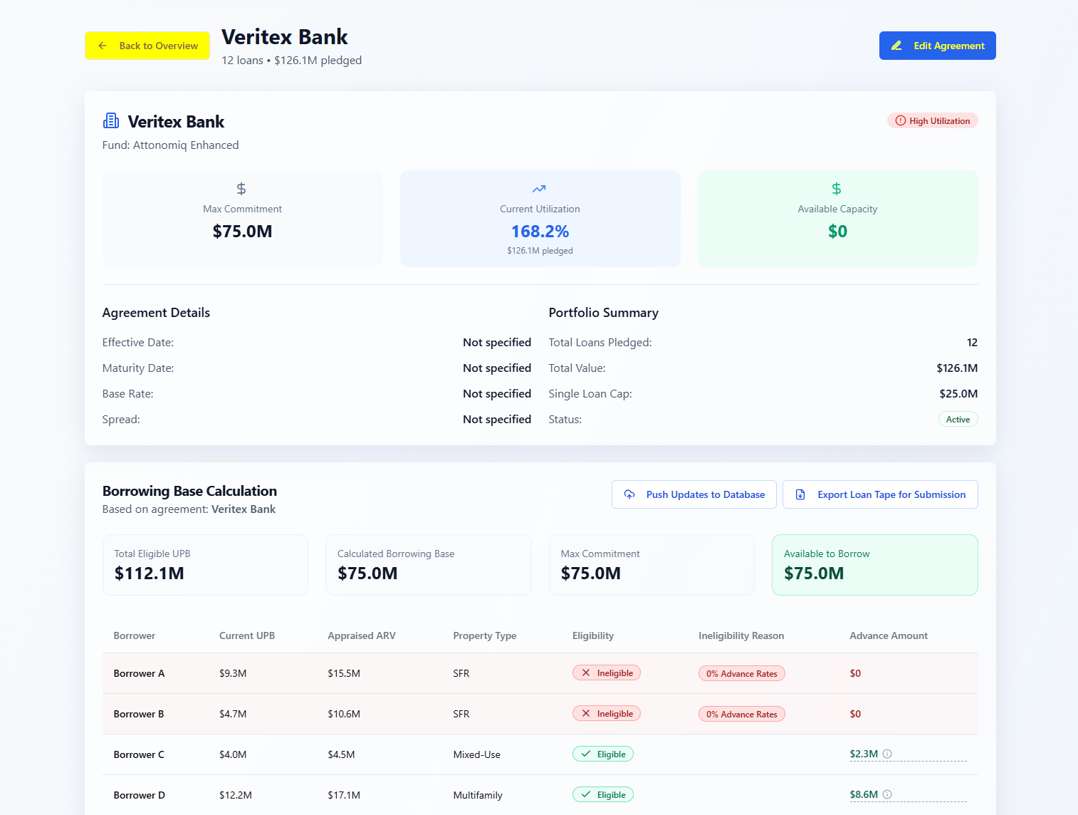Click the green dollar icon above Available Capacity
1078x815 pixels.
pos(837,189)
